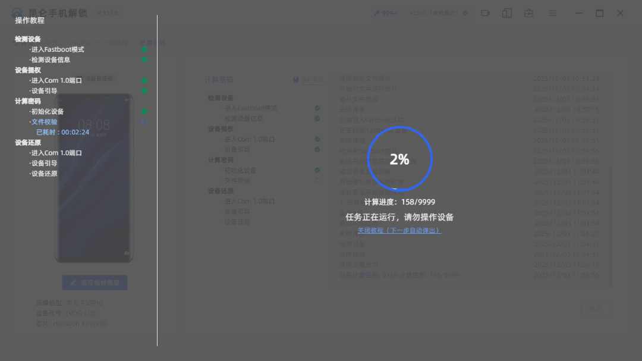Select 进入Com 1.0端口 under overlay 设备还原
Image resolution: width=642 pixels, height=361 pixels.
coord(56,153)
